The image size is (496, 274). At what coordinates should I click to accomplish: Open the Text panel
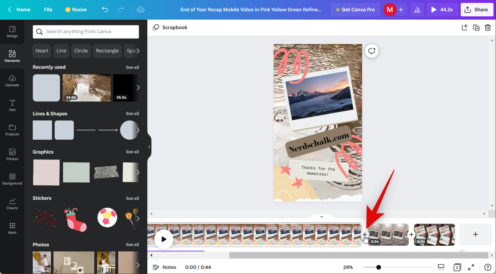click(x=12, y=105)
